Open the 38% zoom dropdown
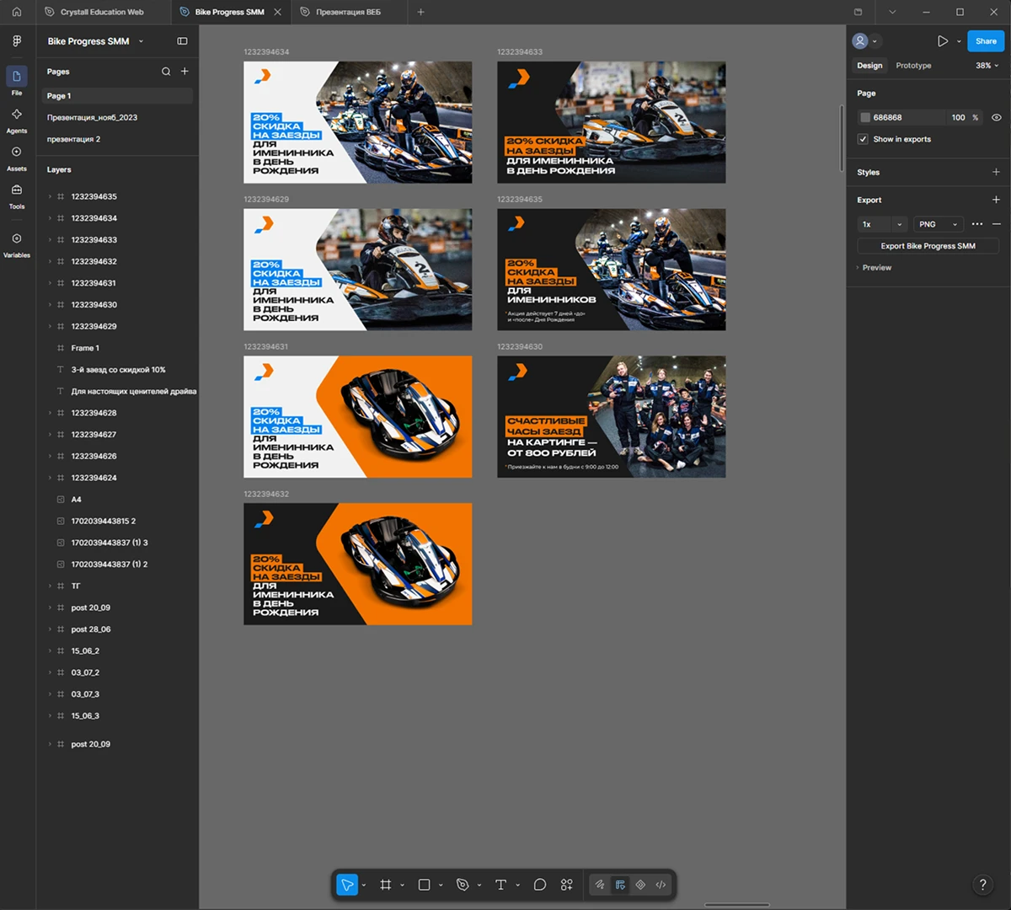 point(987,66)
